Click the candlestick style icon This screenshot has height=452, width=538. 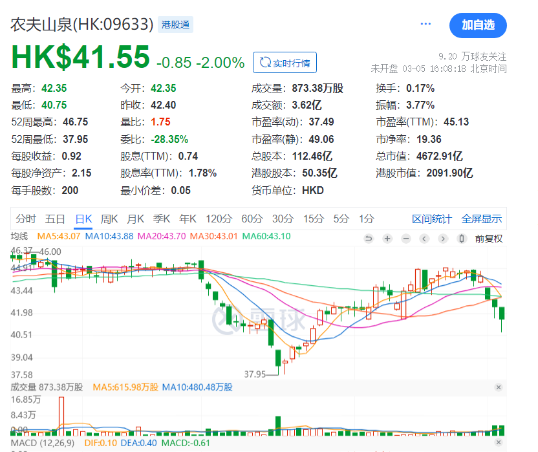pos(462,239)
